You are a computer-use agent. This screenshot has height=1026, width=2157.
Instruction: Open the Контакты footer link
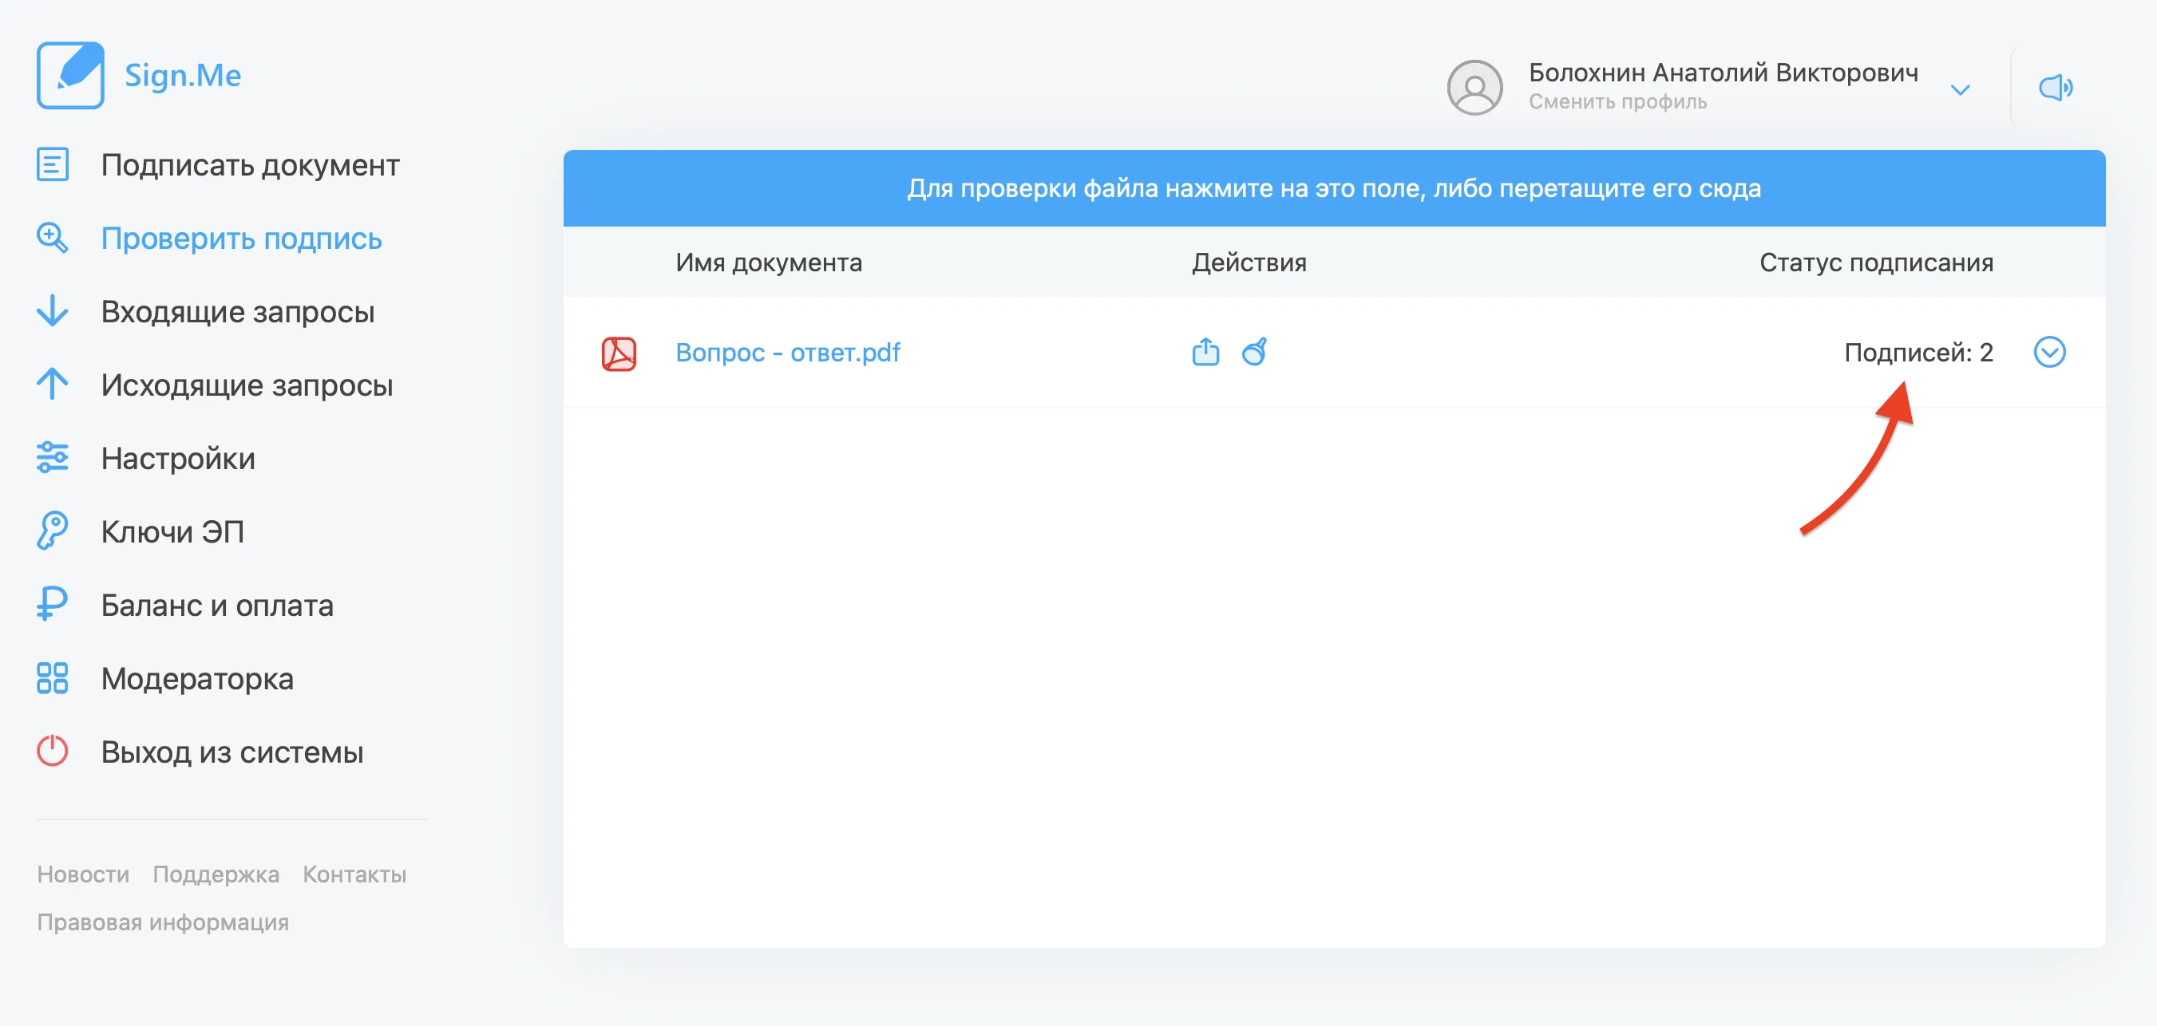coord(354,874)
